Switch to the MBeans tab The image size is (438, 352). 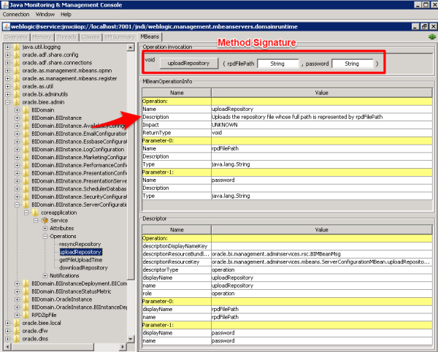(x=150, y=37)
